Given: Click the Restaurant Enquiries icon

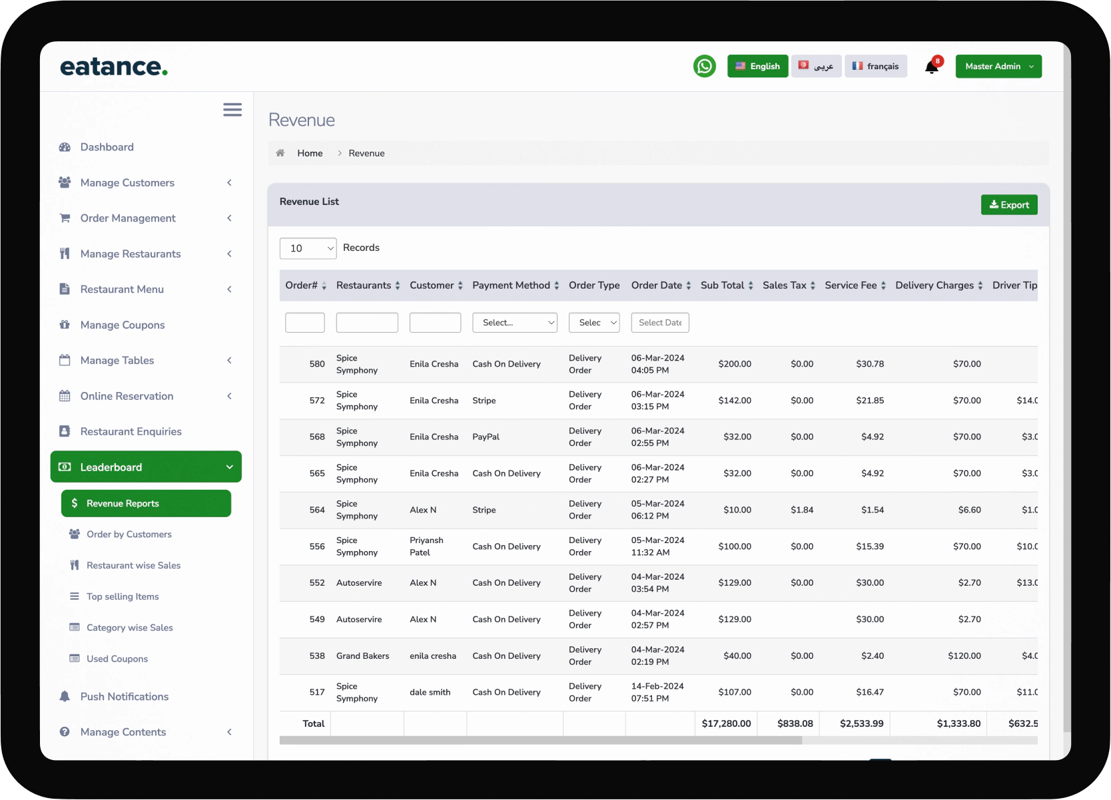Looking at the screenshot, I should [x=65, y=431].
